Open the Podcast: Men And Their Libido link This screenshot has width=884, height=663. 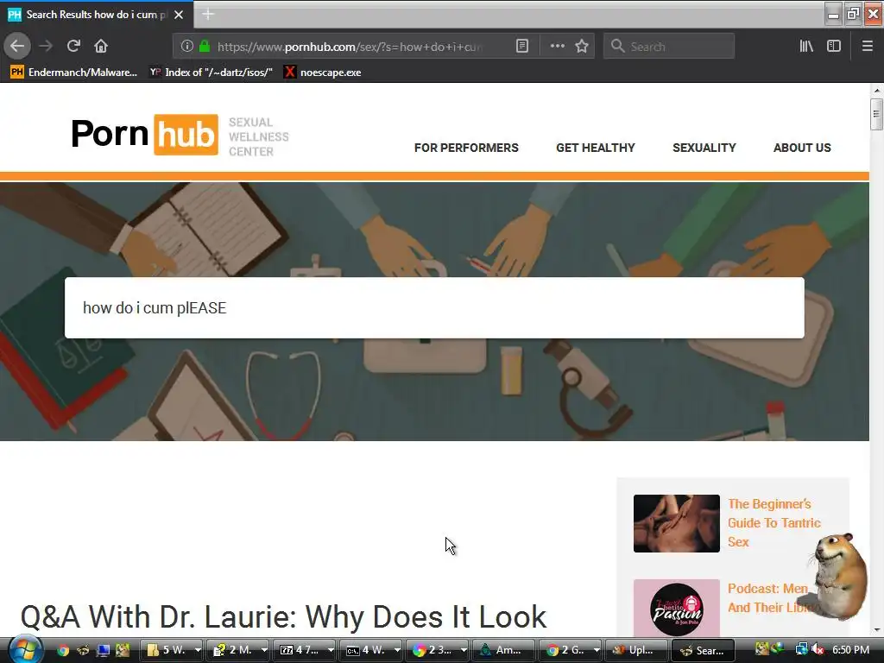tap(769, 597)
